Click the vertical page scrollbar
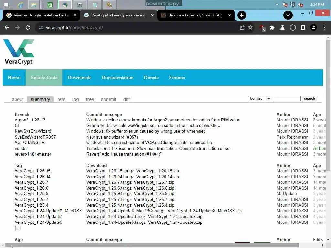Viewport: 331px width, 248px height. click(x=328, y=106)
